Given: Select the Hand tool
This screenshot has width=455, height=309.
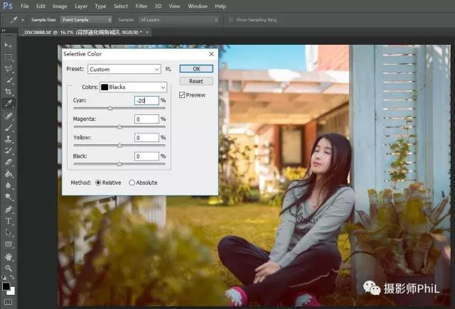Looking at the screenshot, I should click(8, 257).
